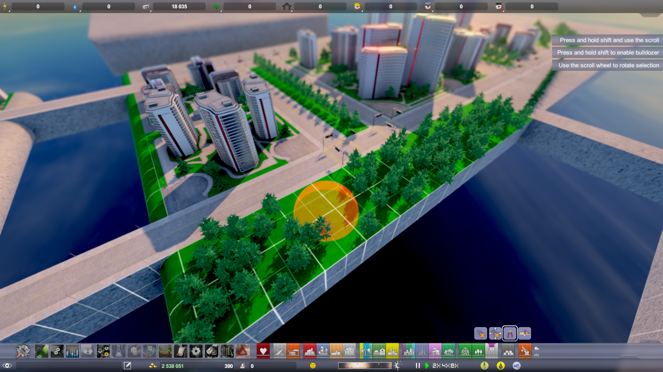This screenshot has height=372, width=663.
Task: Click the day-night timeline bar
Action: click(x=364, y=365)
